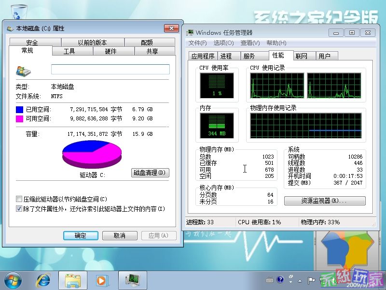Open the 资源监视器 button

[325, 201]
